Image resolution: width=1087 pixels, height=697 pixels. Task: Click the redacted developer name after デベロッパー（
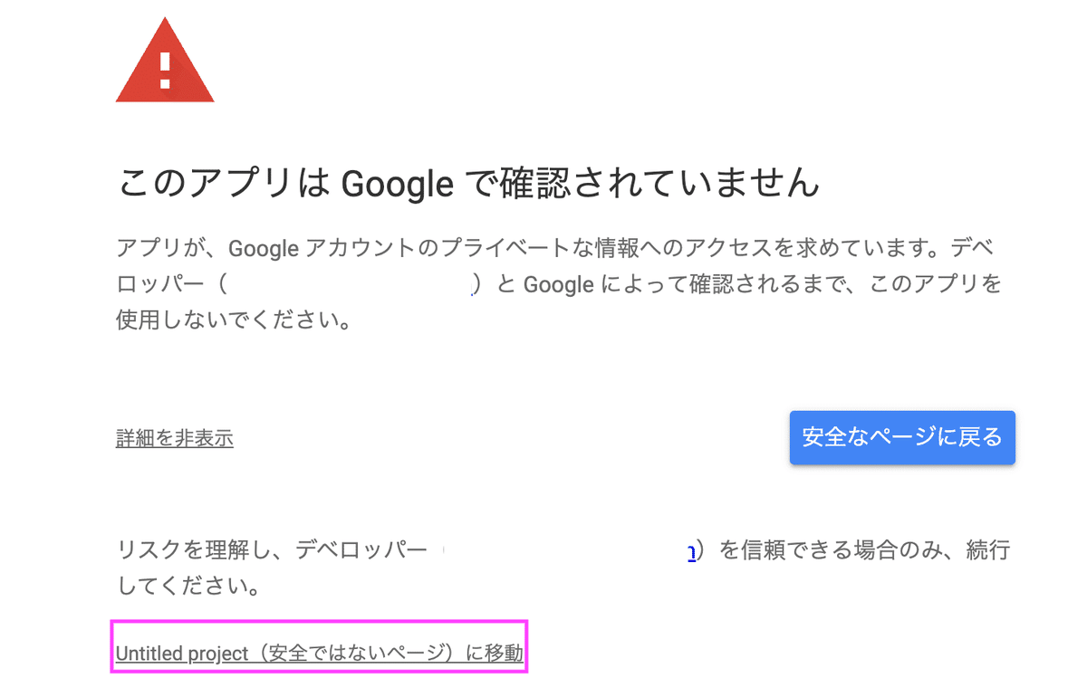tap(349, 284)
